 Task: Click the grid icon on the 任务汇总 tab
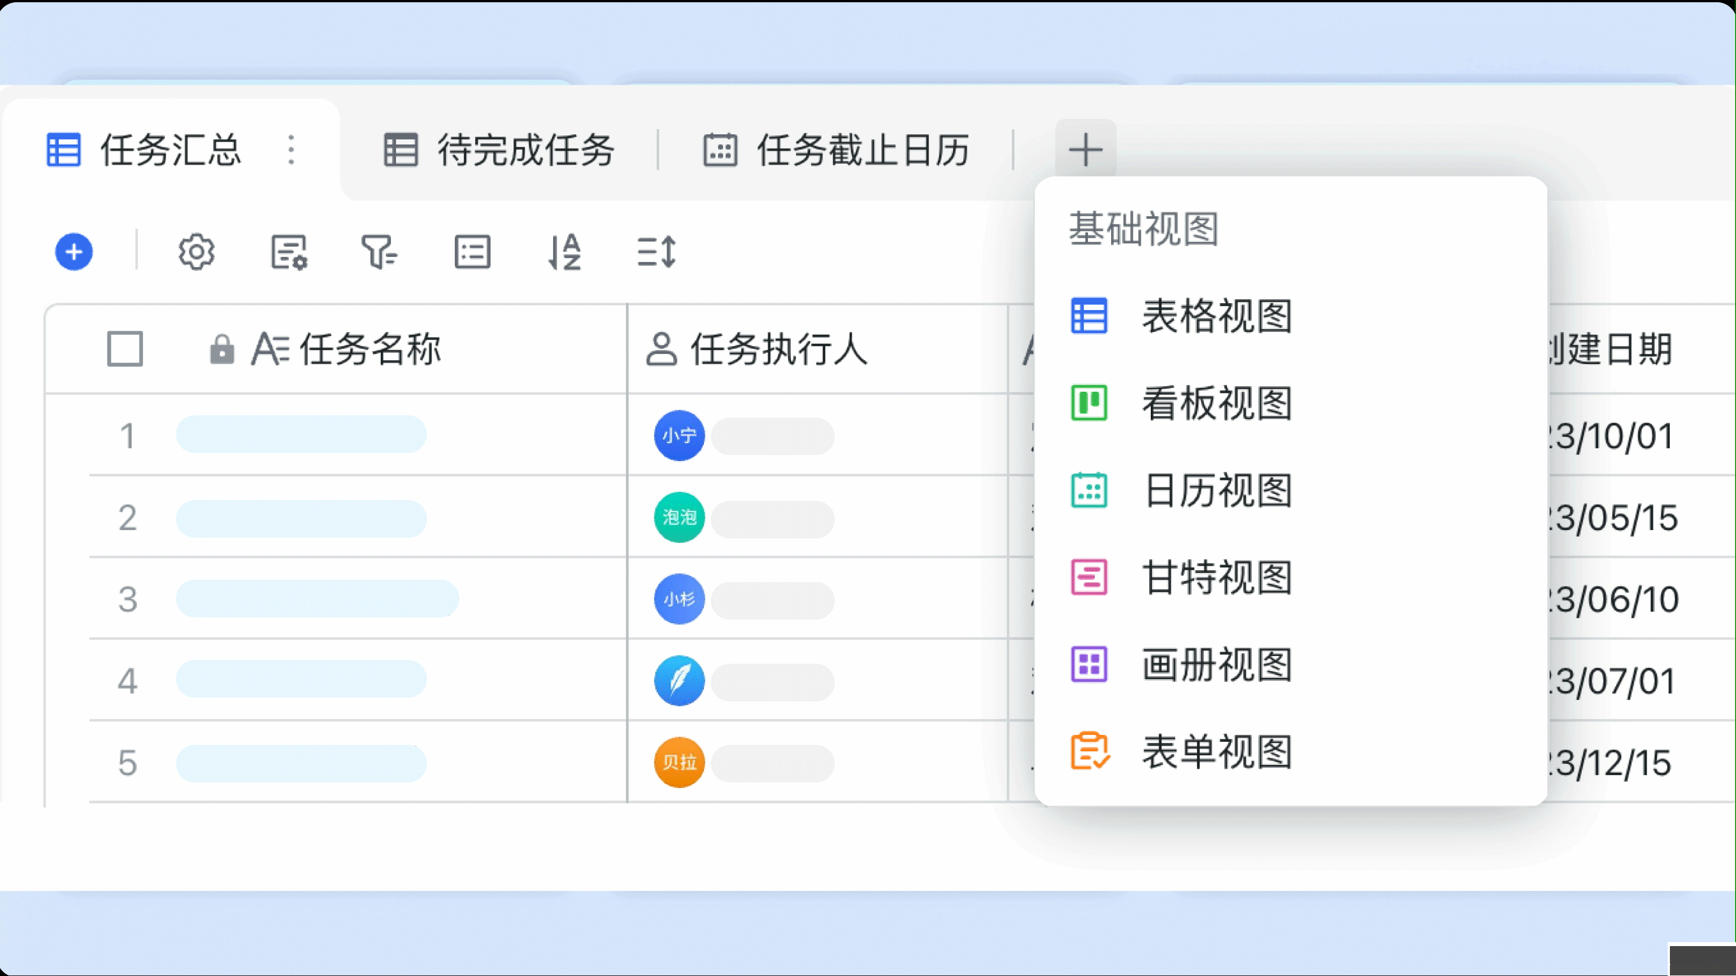click(x=63, y=151)
